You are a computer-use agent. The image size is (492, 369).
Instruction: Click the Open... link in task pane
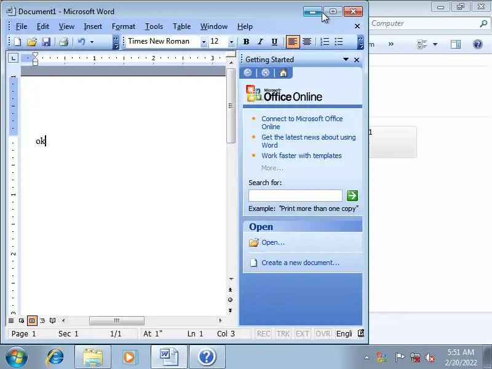(273, 242)
